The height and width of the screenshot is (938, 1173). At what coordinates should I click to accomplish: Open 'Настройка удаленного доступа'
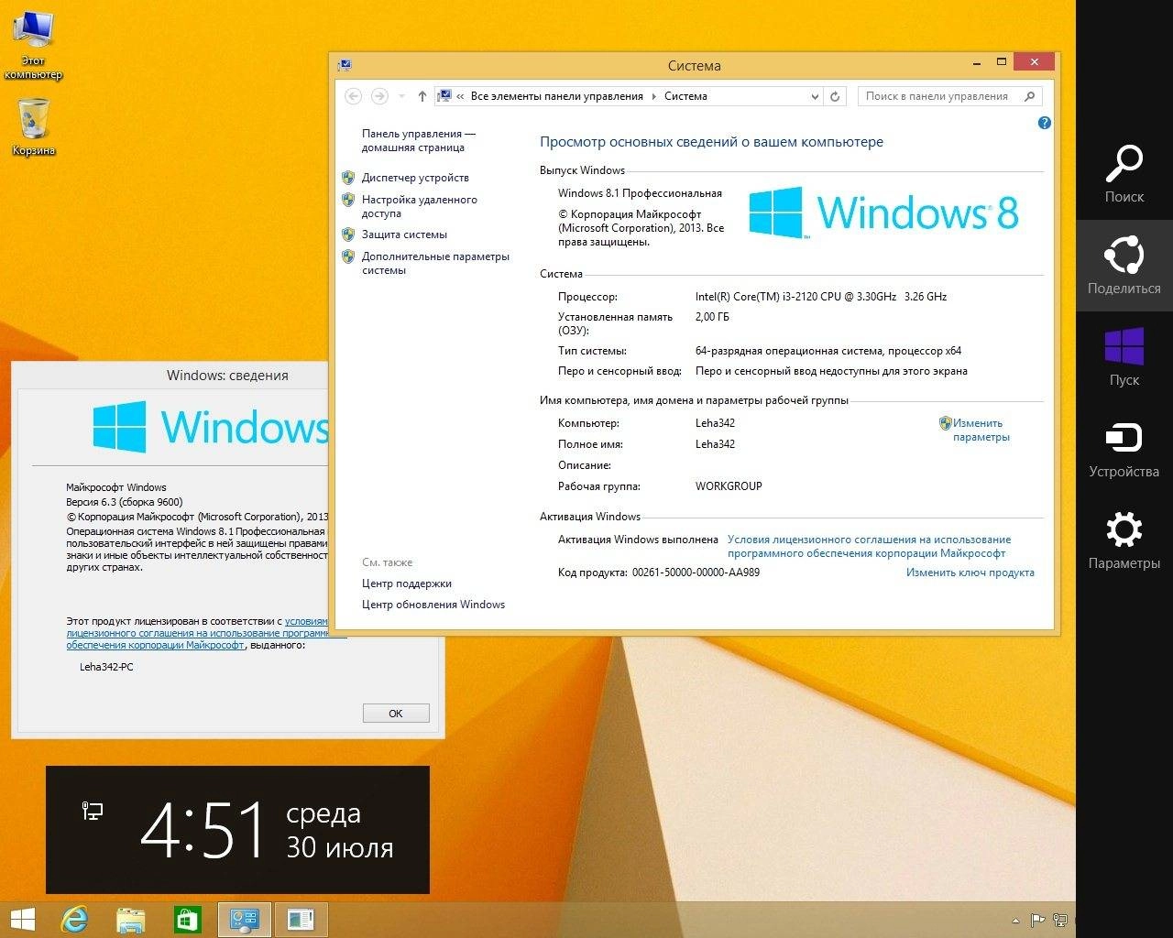tap(419, 206)
